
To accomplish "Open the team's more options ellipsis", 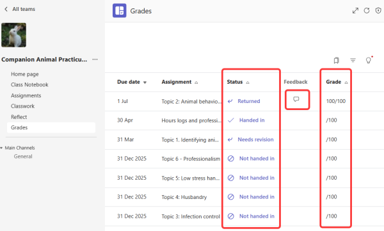I will tap(95, 60).
